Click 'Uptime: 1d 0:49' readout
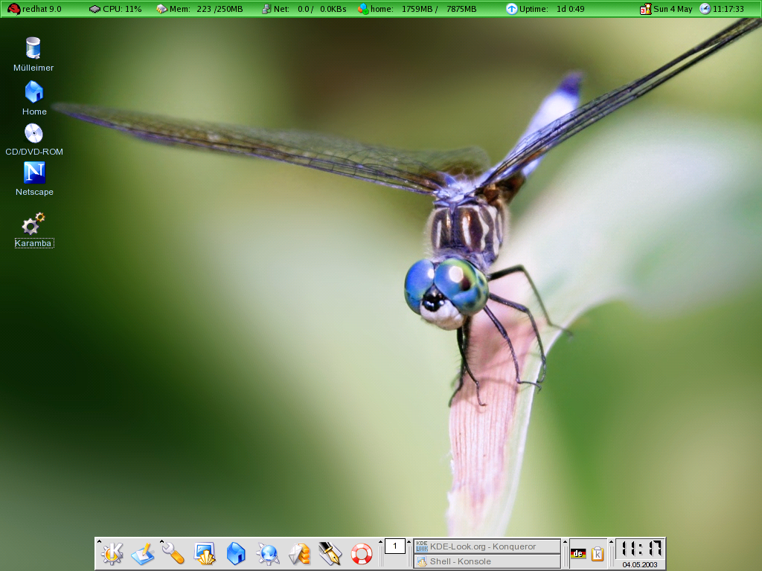The width and height of the screenshot is (762, 571). (552, 9)
